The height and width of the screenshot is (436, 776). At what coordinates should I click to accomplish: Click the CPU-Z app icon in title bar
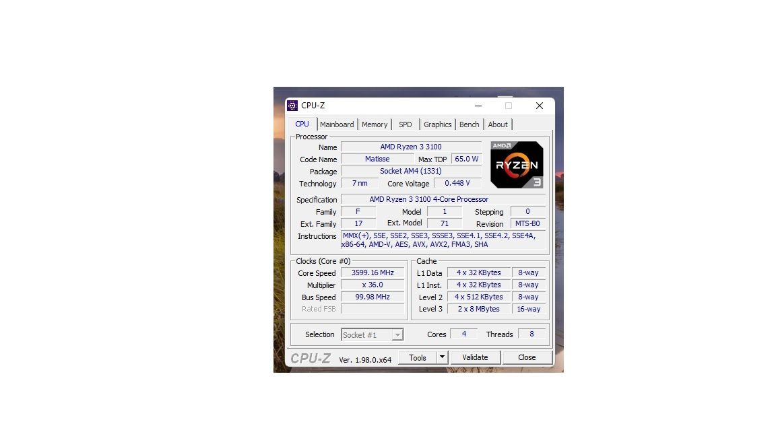point(292,105)
